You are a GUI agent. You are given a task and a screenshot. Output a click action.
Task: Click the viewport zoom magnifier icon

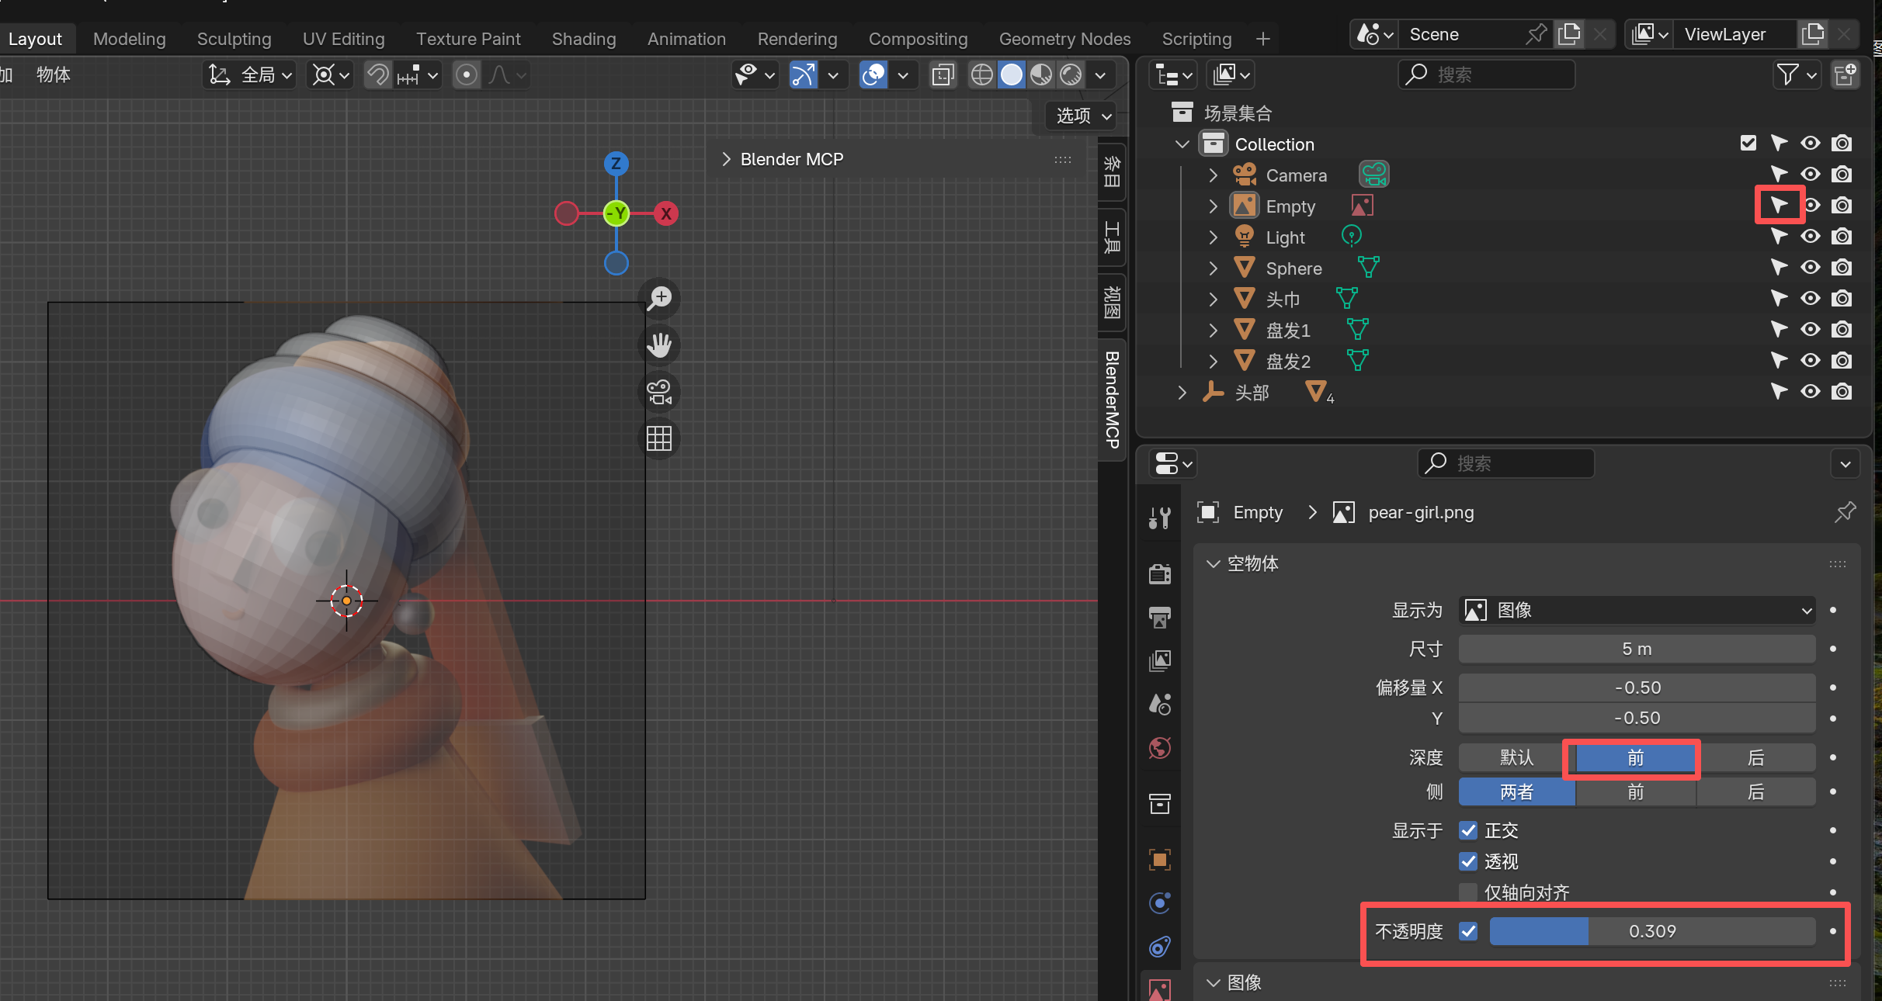point(659,298)
